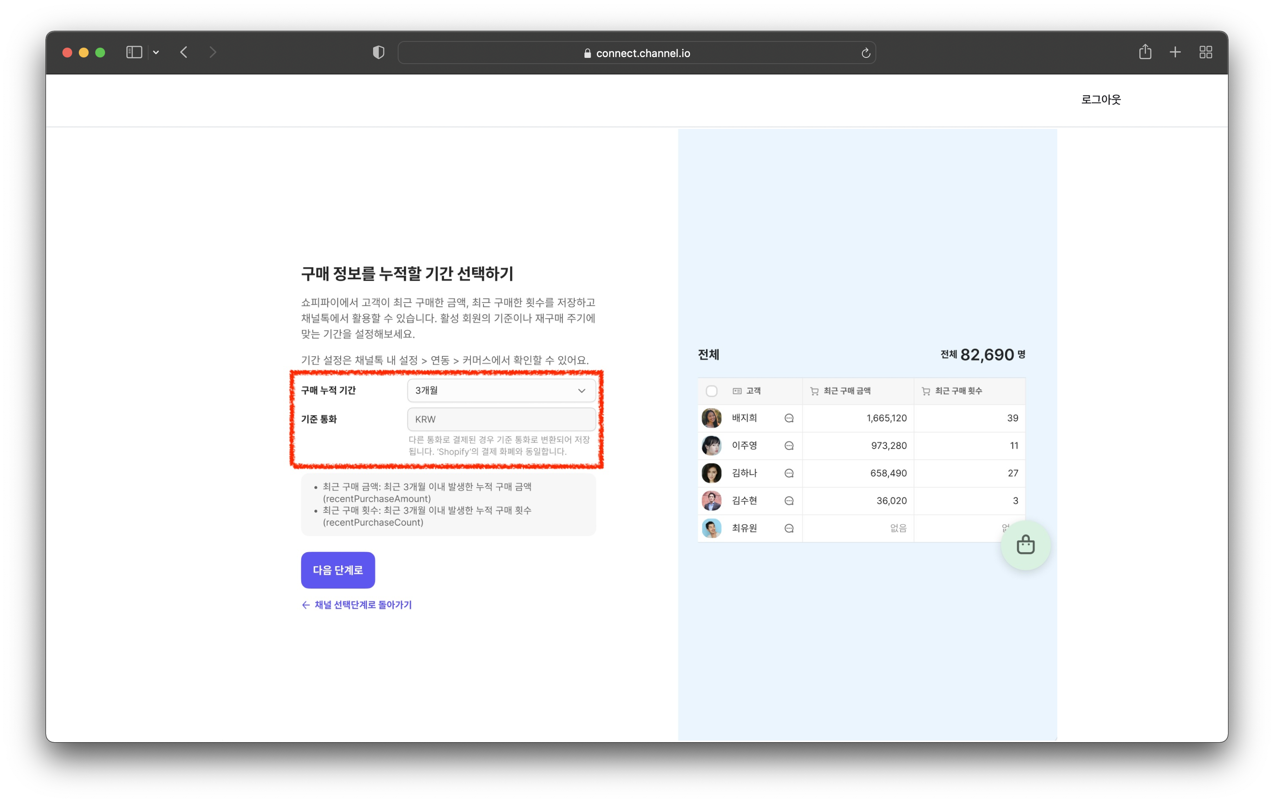This screenshot has height=803, width=1274.
Task: Click chat icon next to 배지희
Action: tap(788, 418)
